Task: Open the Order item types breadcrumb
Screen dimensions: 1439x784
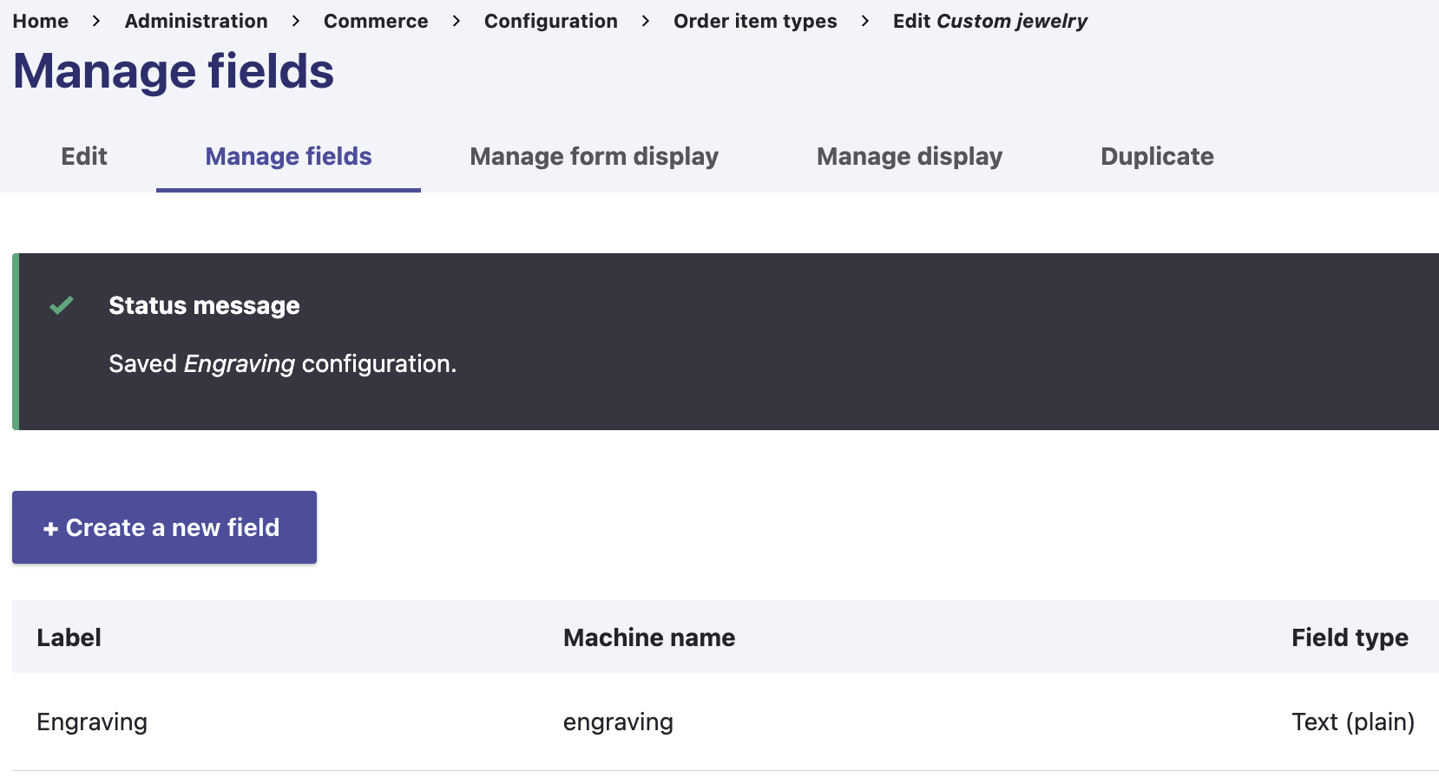Action: [x=755, y=21]
